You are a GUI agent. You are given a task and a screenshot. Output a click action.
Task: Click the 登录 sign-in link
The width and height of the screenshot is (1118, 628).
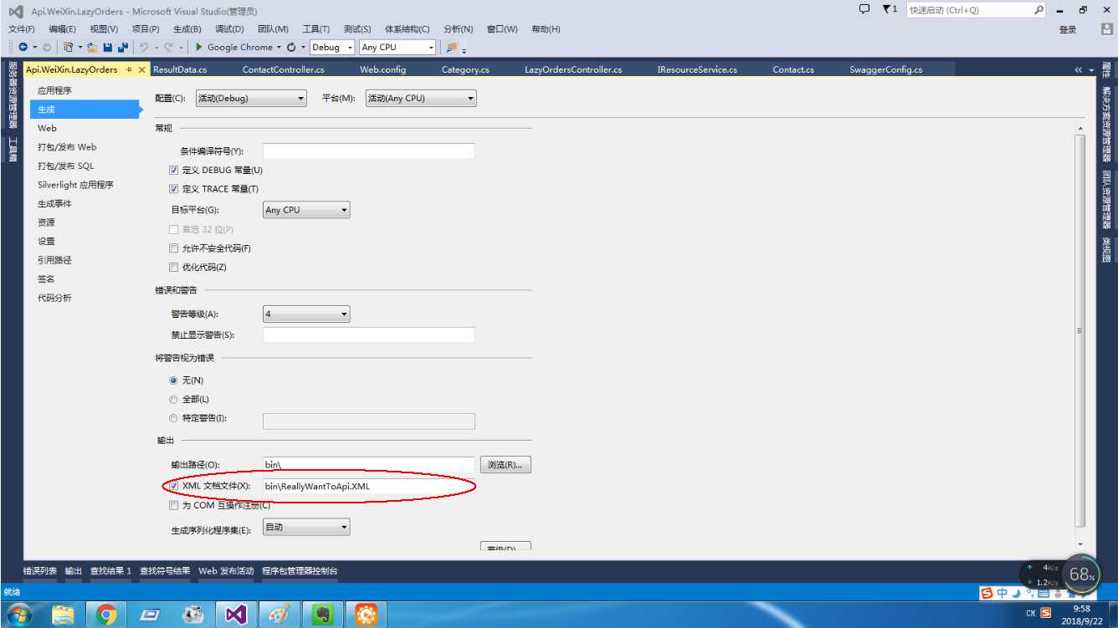coord(1068,29)
